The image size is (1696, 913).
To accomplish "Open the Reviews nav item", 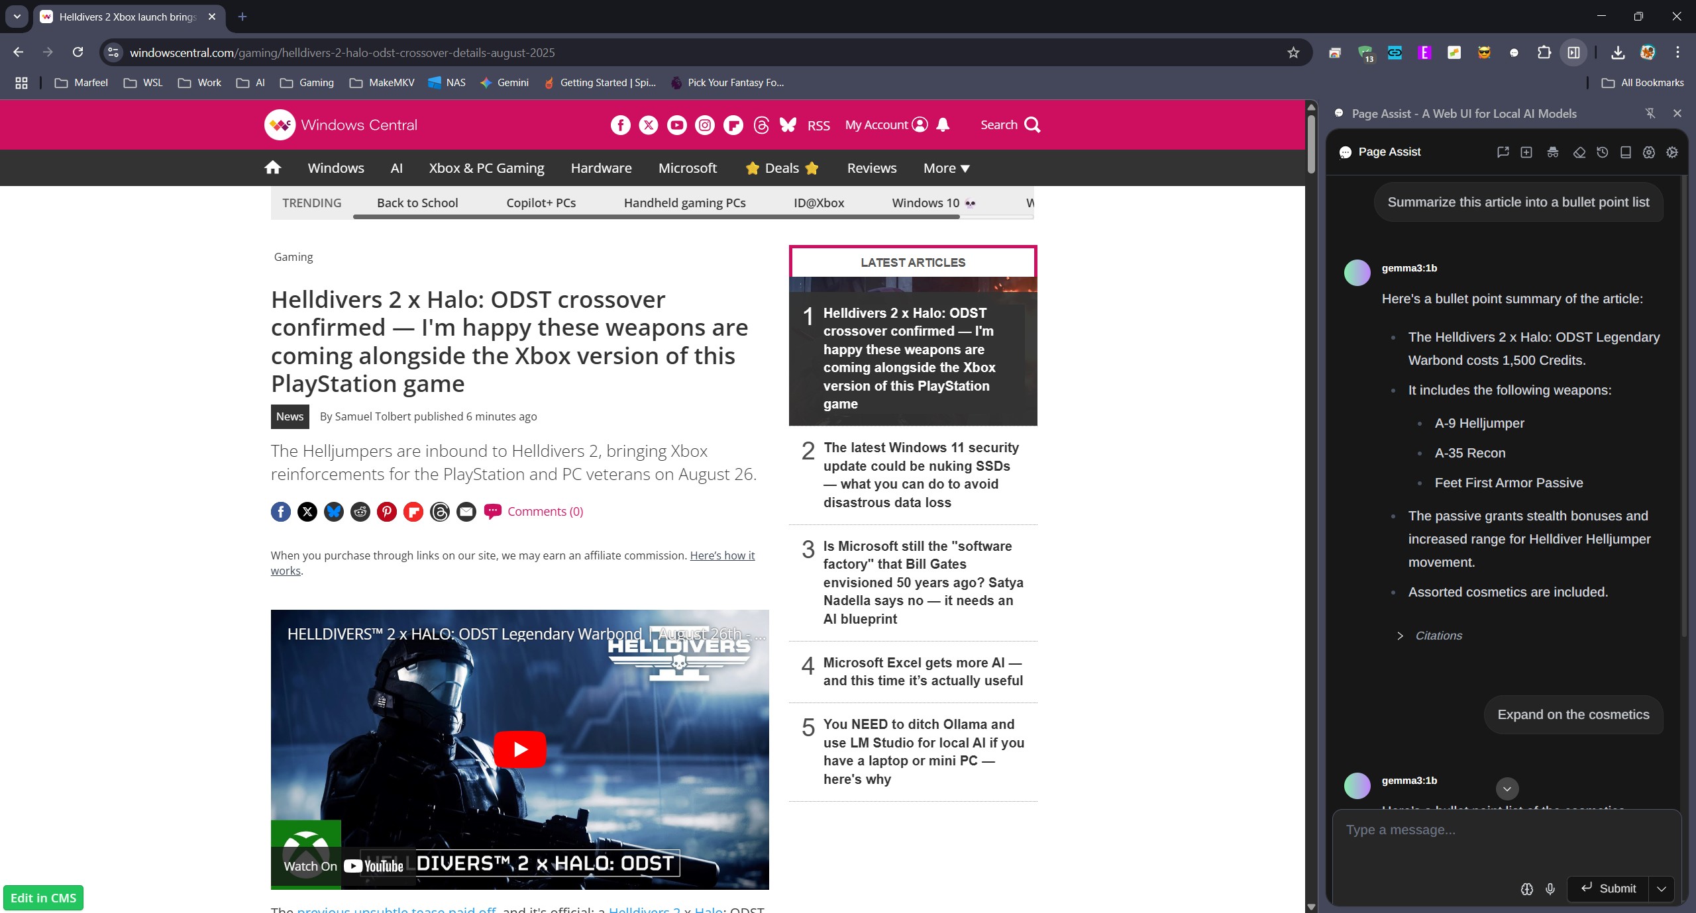I will [x=872, y=168].
